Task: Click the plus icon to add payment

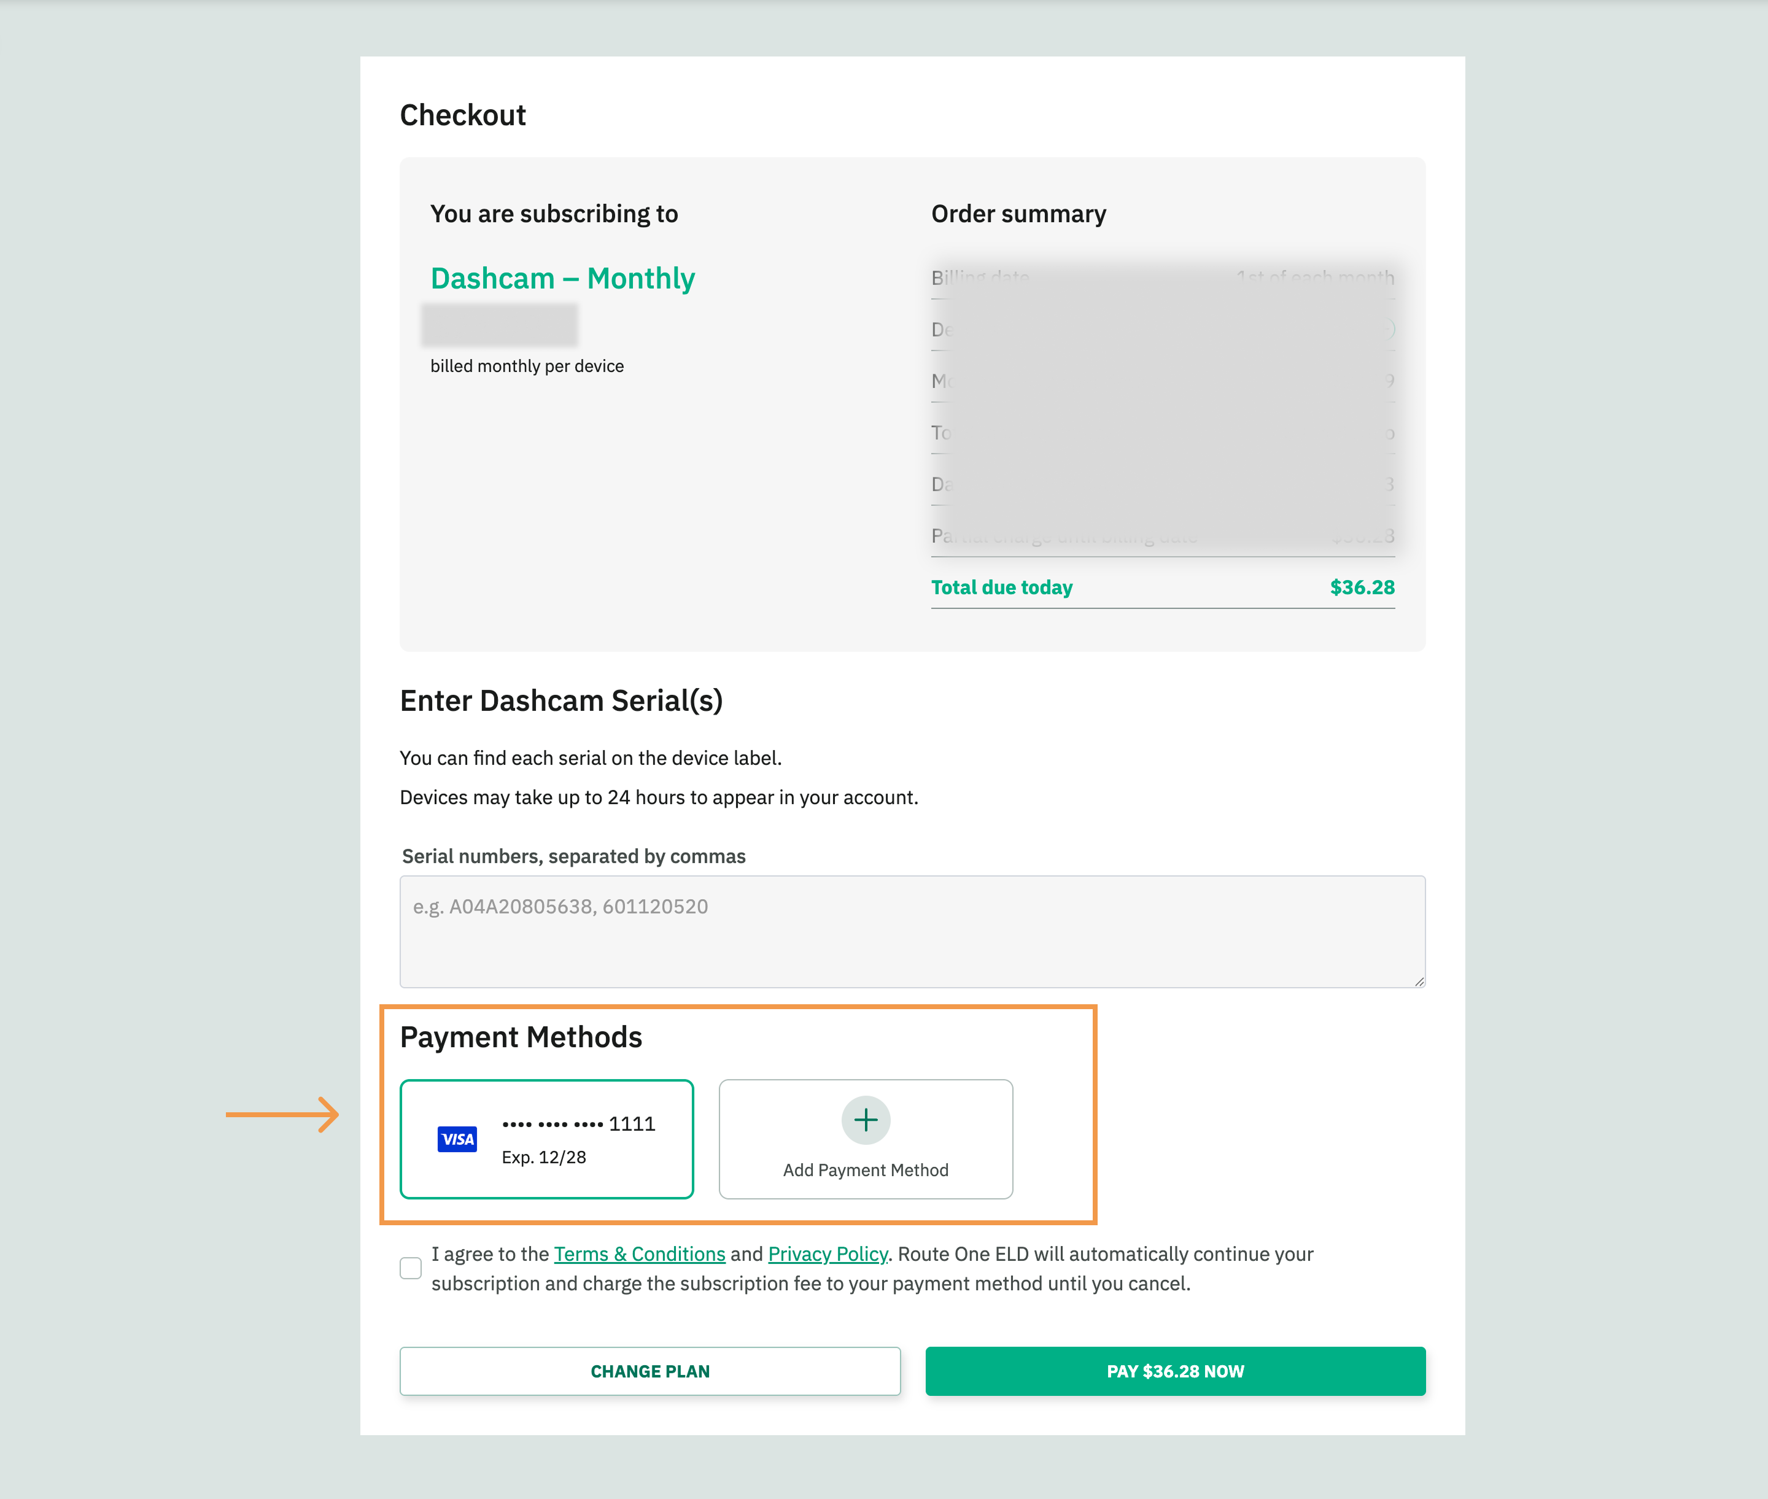Action: [866, 1120]
